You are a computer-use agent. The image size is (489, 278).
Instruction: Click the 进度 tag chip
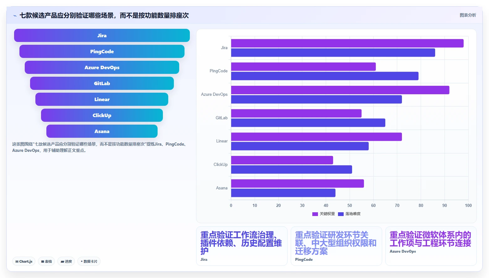coord(66,261)
